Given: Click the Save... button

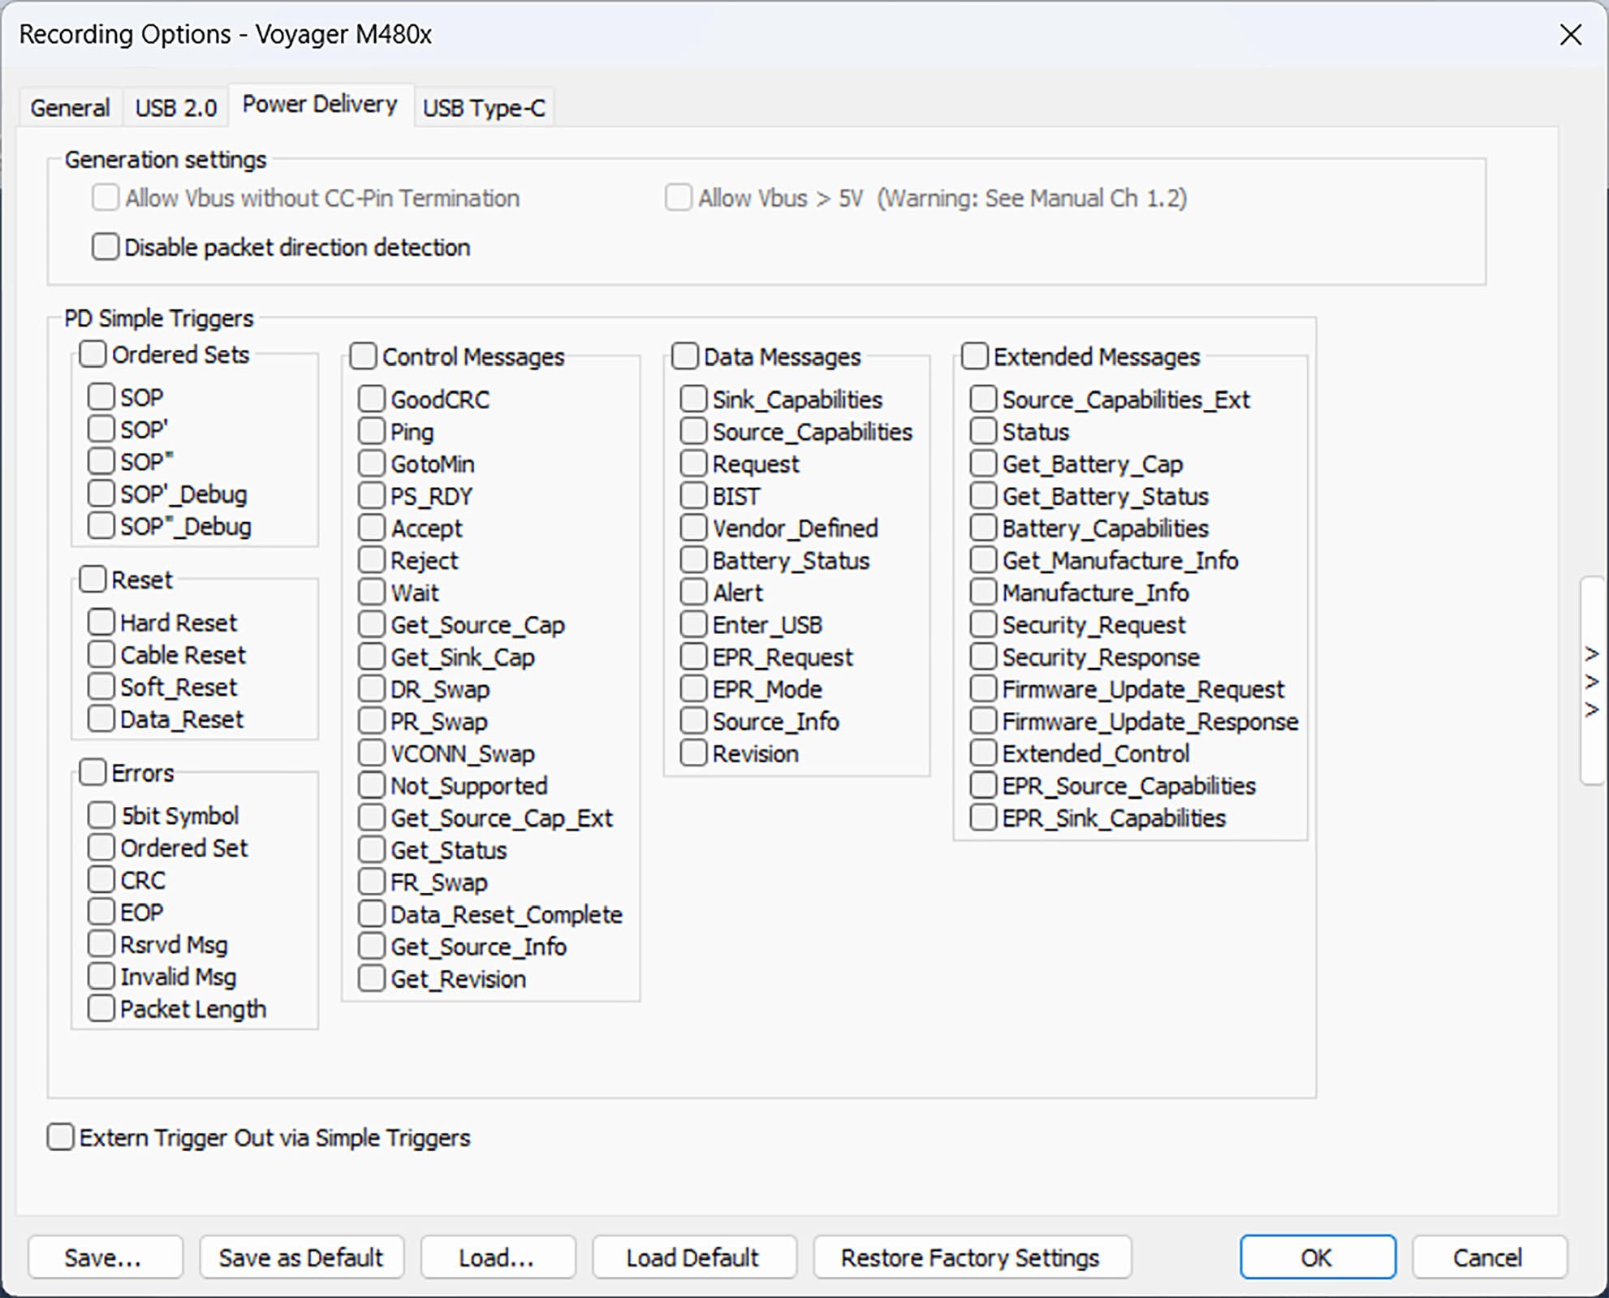Looking at the screenshot, I should [x=106, y=1257].
